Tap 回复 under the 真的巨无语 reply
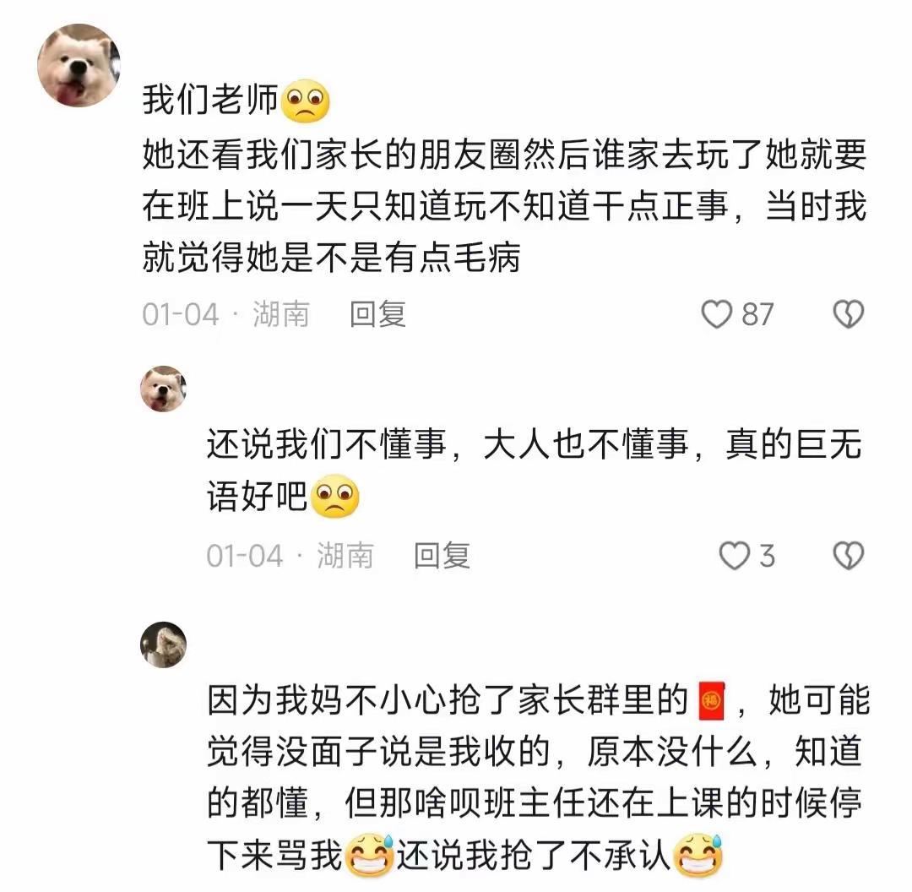The width and height of the screenshot is (912, 892). pyautogui.click(x=442, y=556)
